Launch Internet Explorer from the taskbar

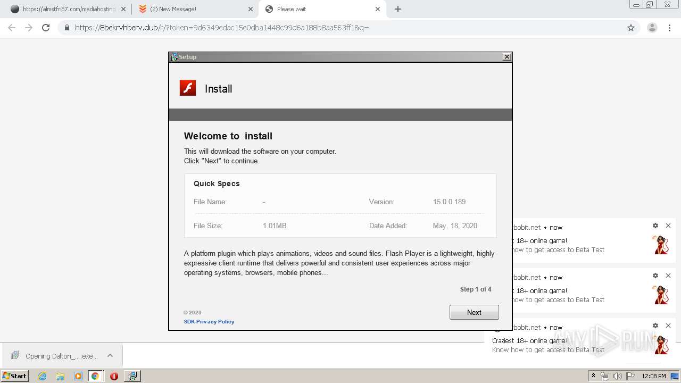pos(42,376)
